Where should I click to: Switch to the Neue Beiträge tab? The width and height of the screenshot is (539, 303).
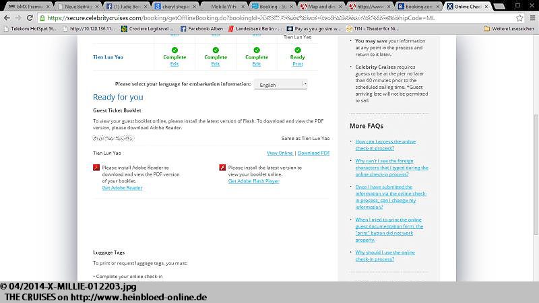click(77, 7)
